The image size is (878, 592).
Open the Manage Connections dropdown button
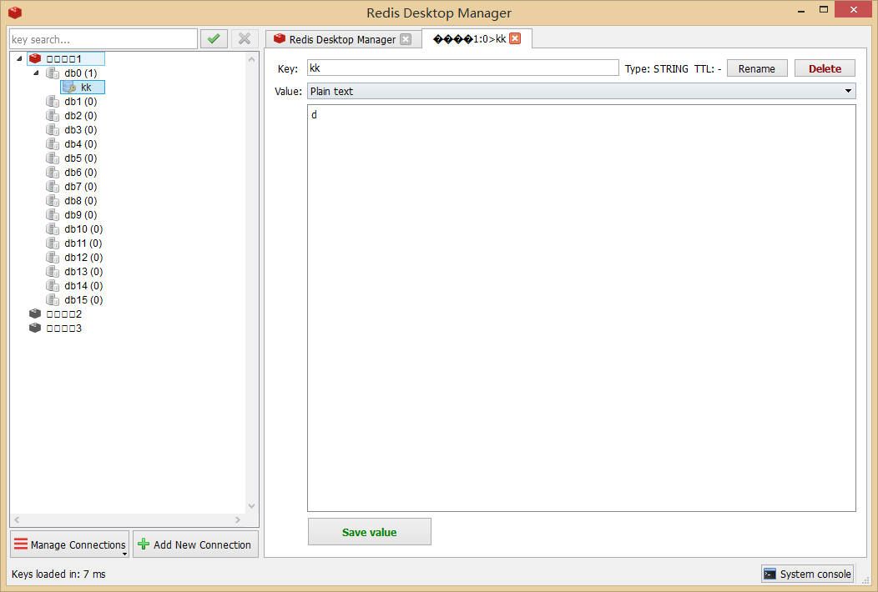pos(69,544)
